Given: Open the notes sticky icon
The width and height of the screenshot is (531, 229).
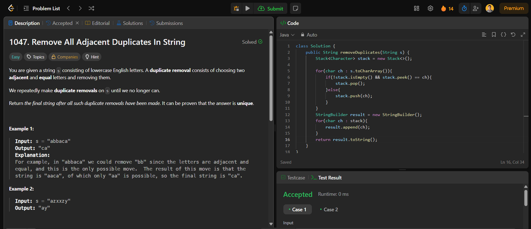Looking at the screenshot, I should tap(296, 8).
